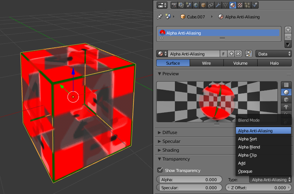
Task: Open the Object properties cube tab
Action: (203, 5)
